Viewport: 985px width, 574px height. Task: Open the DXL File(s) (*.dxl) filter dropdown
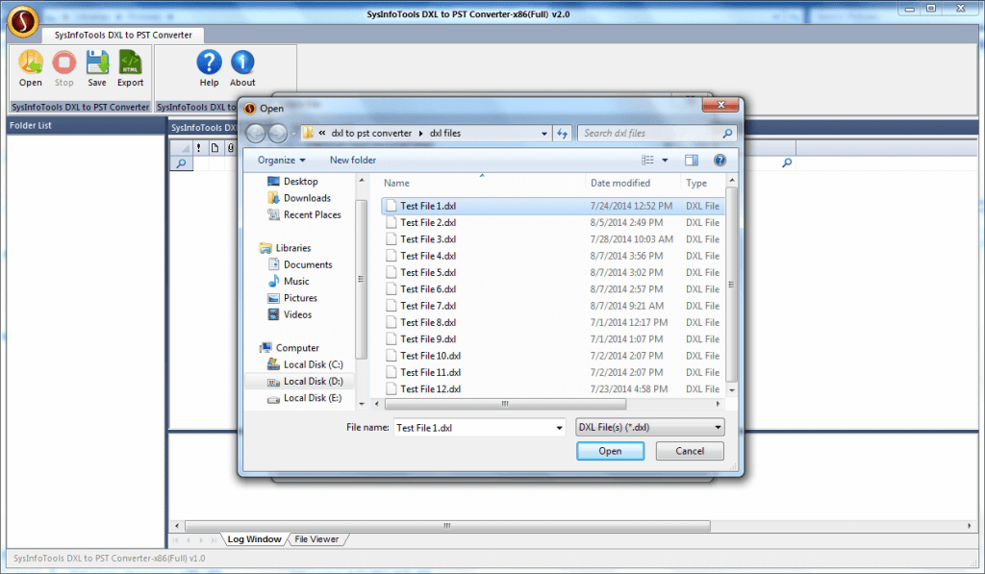(x=649, y=427)
